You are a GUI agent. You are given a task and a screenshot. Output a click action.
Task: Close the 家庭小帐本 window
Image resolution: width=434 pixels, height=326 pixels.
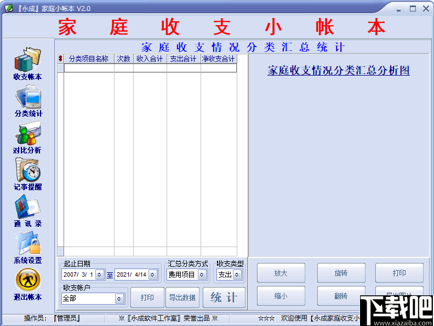[426, 9]
